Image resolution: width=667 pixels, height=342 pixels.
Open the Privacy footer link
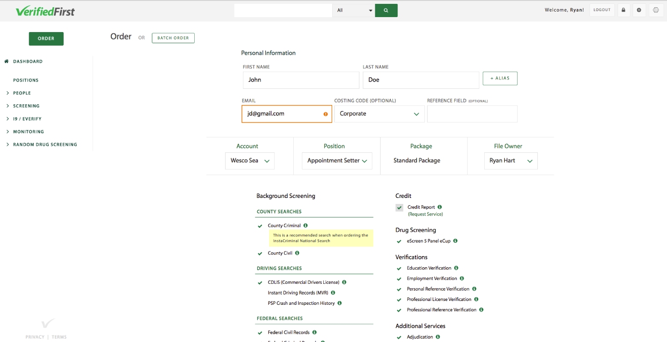pos(35,337)
